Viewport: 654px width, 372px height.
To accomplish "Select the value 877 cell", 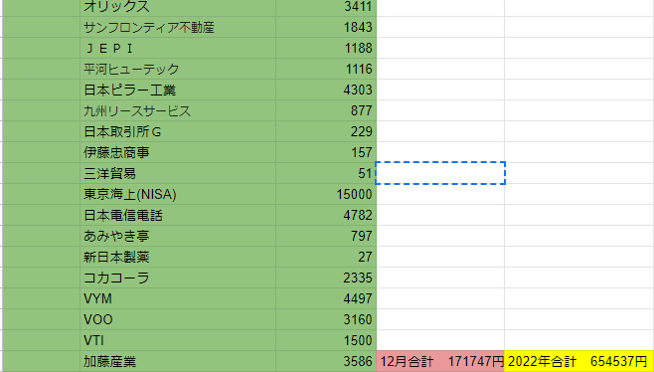I will point(326,110).
